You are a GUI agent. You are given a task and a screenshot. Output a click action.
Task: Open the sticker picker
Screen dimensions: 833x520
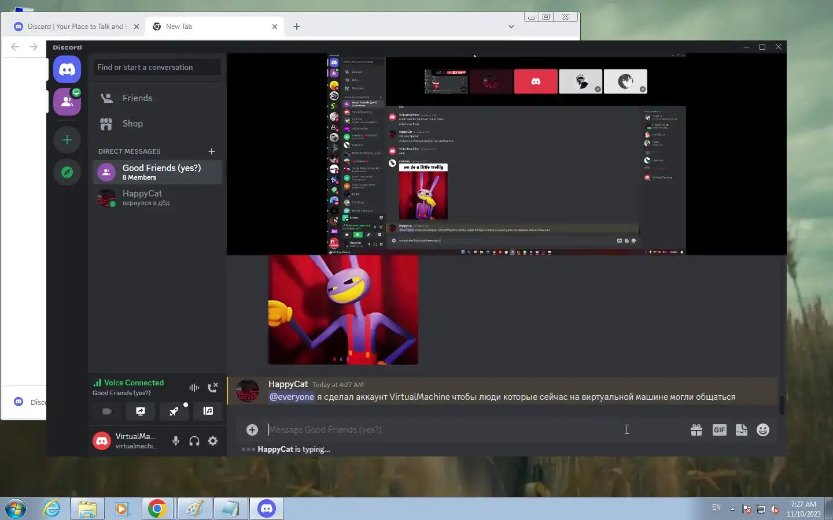click(742, 430)
